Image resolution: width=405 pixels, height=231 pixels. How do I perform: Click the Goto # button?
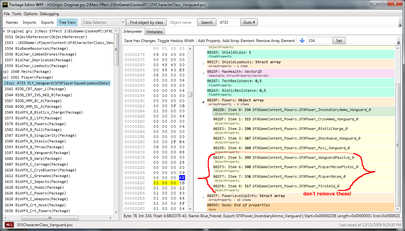(x=249, y=22)
